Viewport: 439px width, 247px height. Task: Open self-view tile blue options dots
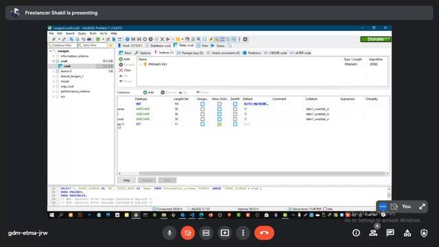[x=383, y=207]
